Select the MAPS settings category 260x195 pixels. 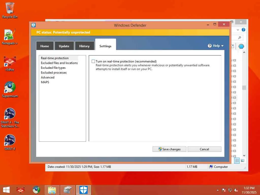click(x=45, y=82)
